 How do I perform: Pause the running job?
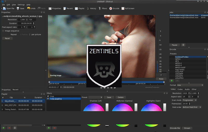(x=174, y=45)
